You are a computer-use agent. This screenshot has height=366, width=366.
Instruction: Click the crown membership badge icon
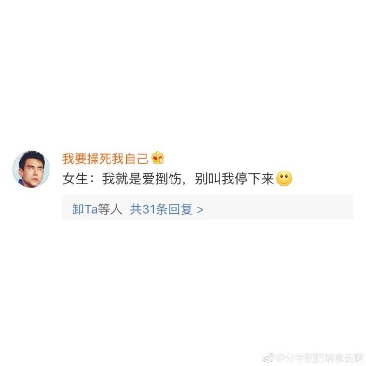pos(158,158)
